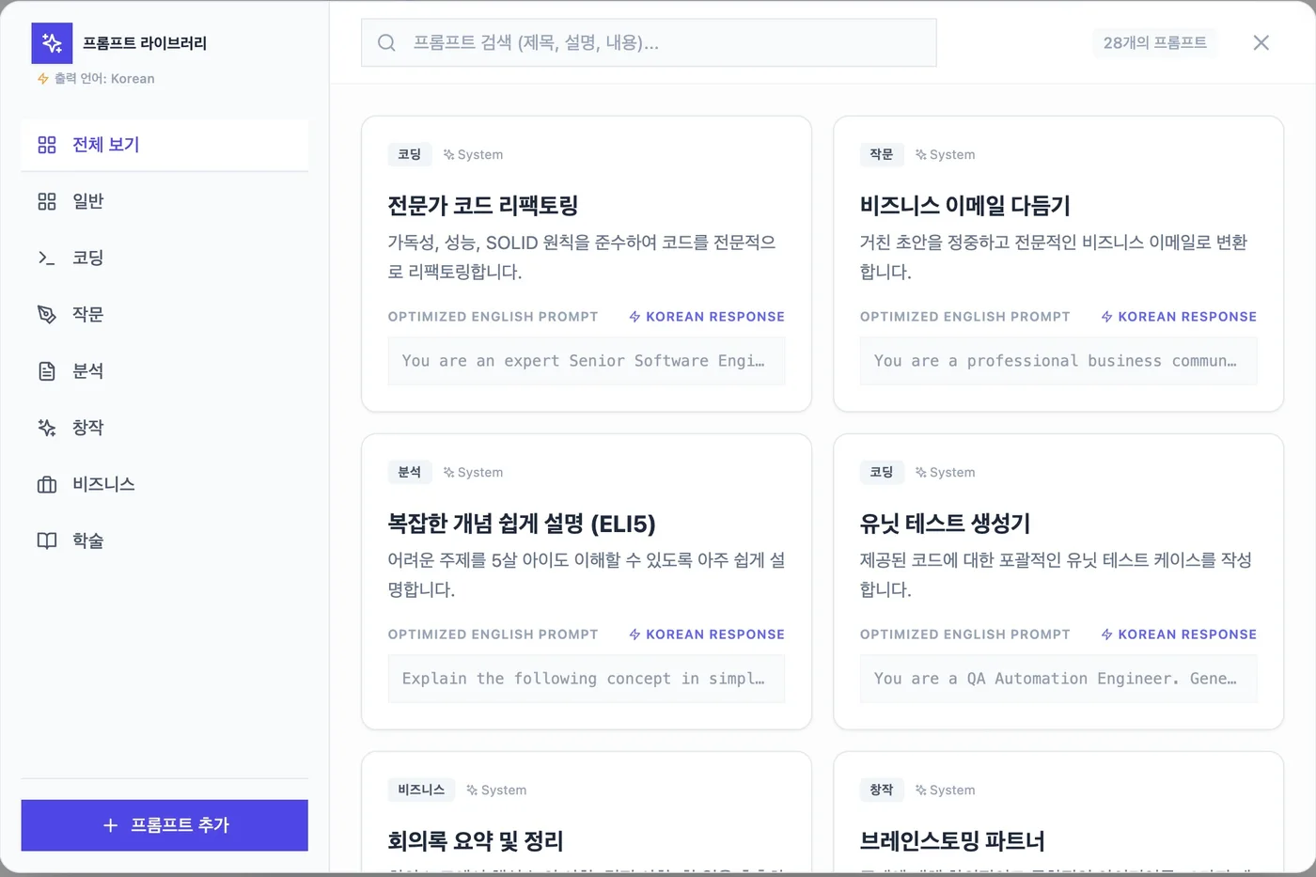Click the 28개의 프롬프트 count badge

click(1154, 42)
